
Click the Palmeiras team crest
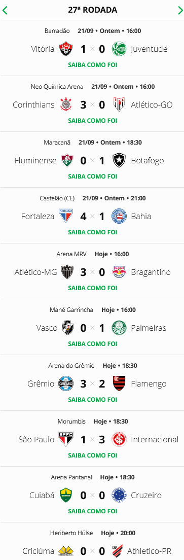point(119,328)
